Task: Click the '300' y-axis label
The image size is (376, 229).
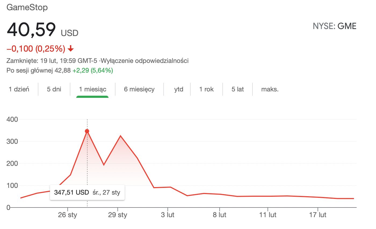Action: pyautogui.click(x=12, y=141)
